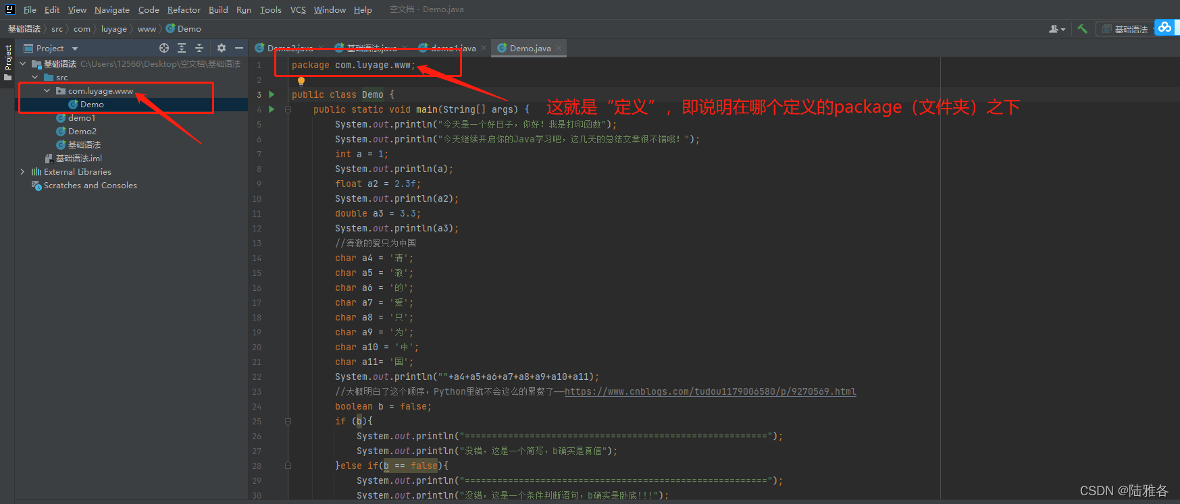The height and width of the screenshot is (504, 1180).
Task: Expand the External Libraries node
Action: pos(23,172)
